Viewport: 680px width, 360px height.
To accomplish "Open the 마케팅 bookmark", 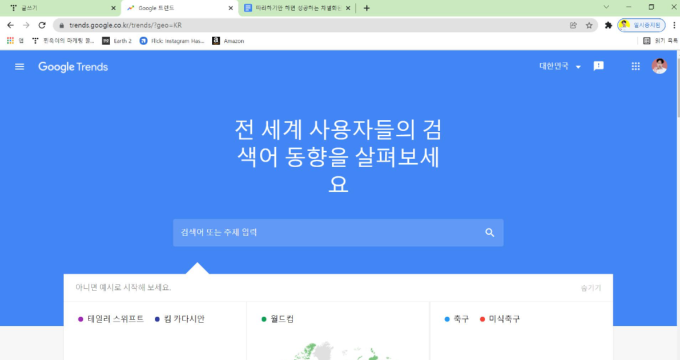I will click(63, 41).
